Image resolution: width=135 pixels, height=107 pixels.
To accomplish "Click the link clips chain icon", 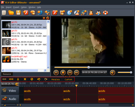I will [4, 79].
